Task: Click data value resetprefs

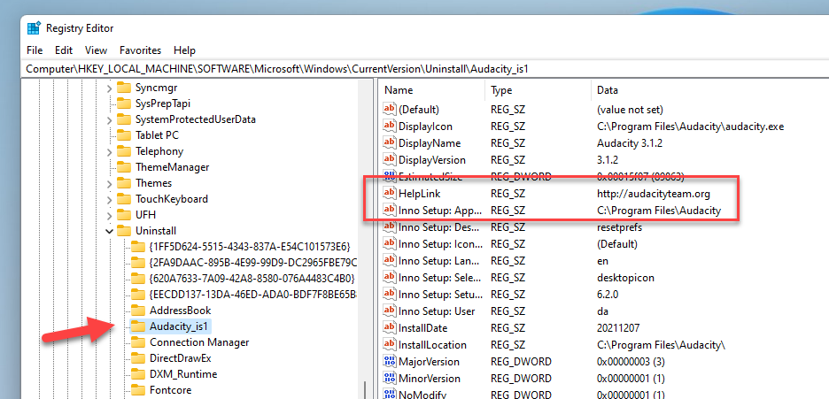Action: [619, 227]
